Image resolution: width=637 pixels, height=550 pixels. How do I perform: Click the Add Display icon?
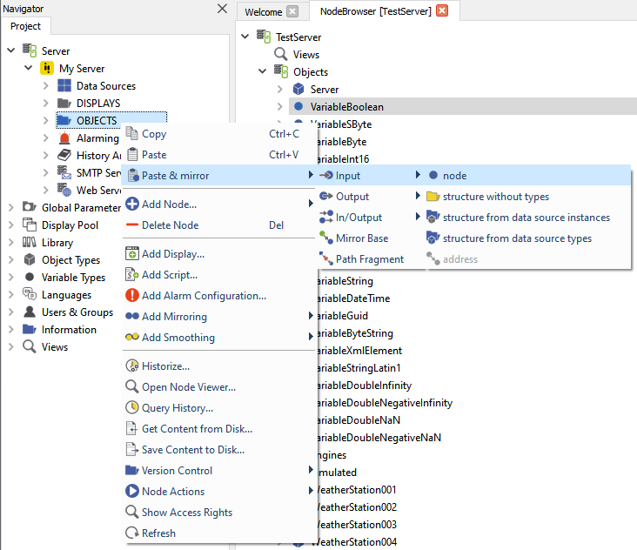(x=132, y=253)
